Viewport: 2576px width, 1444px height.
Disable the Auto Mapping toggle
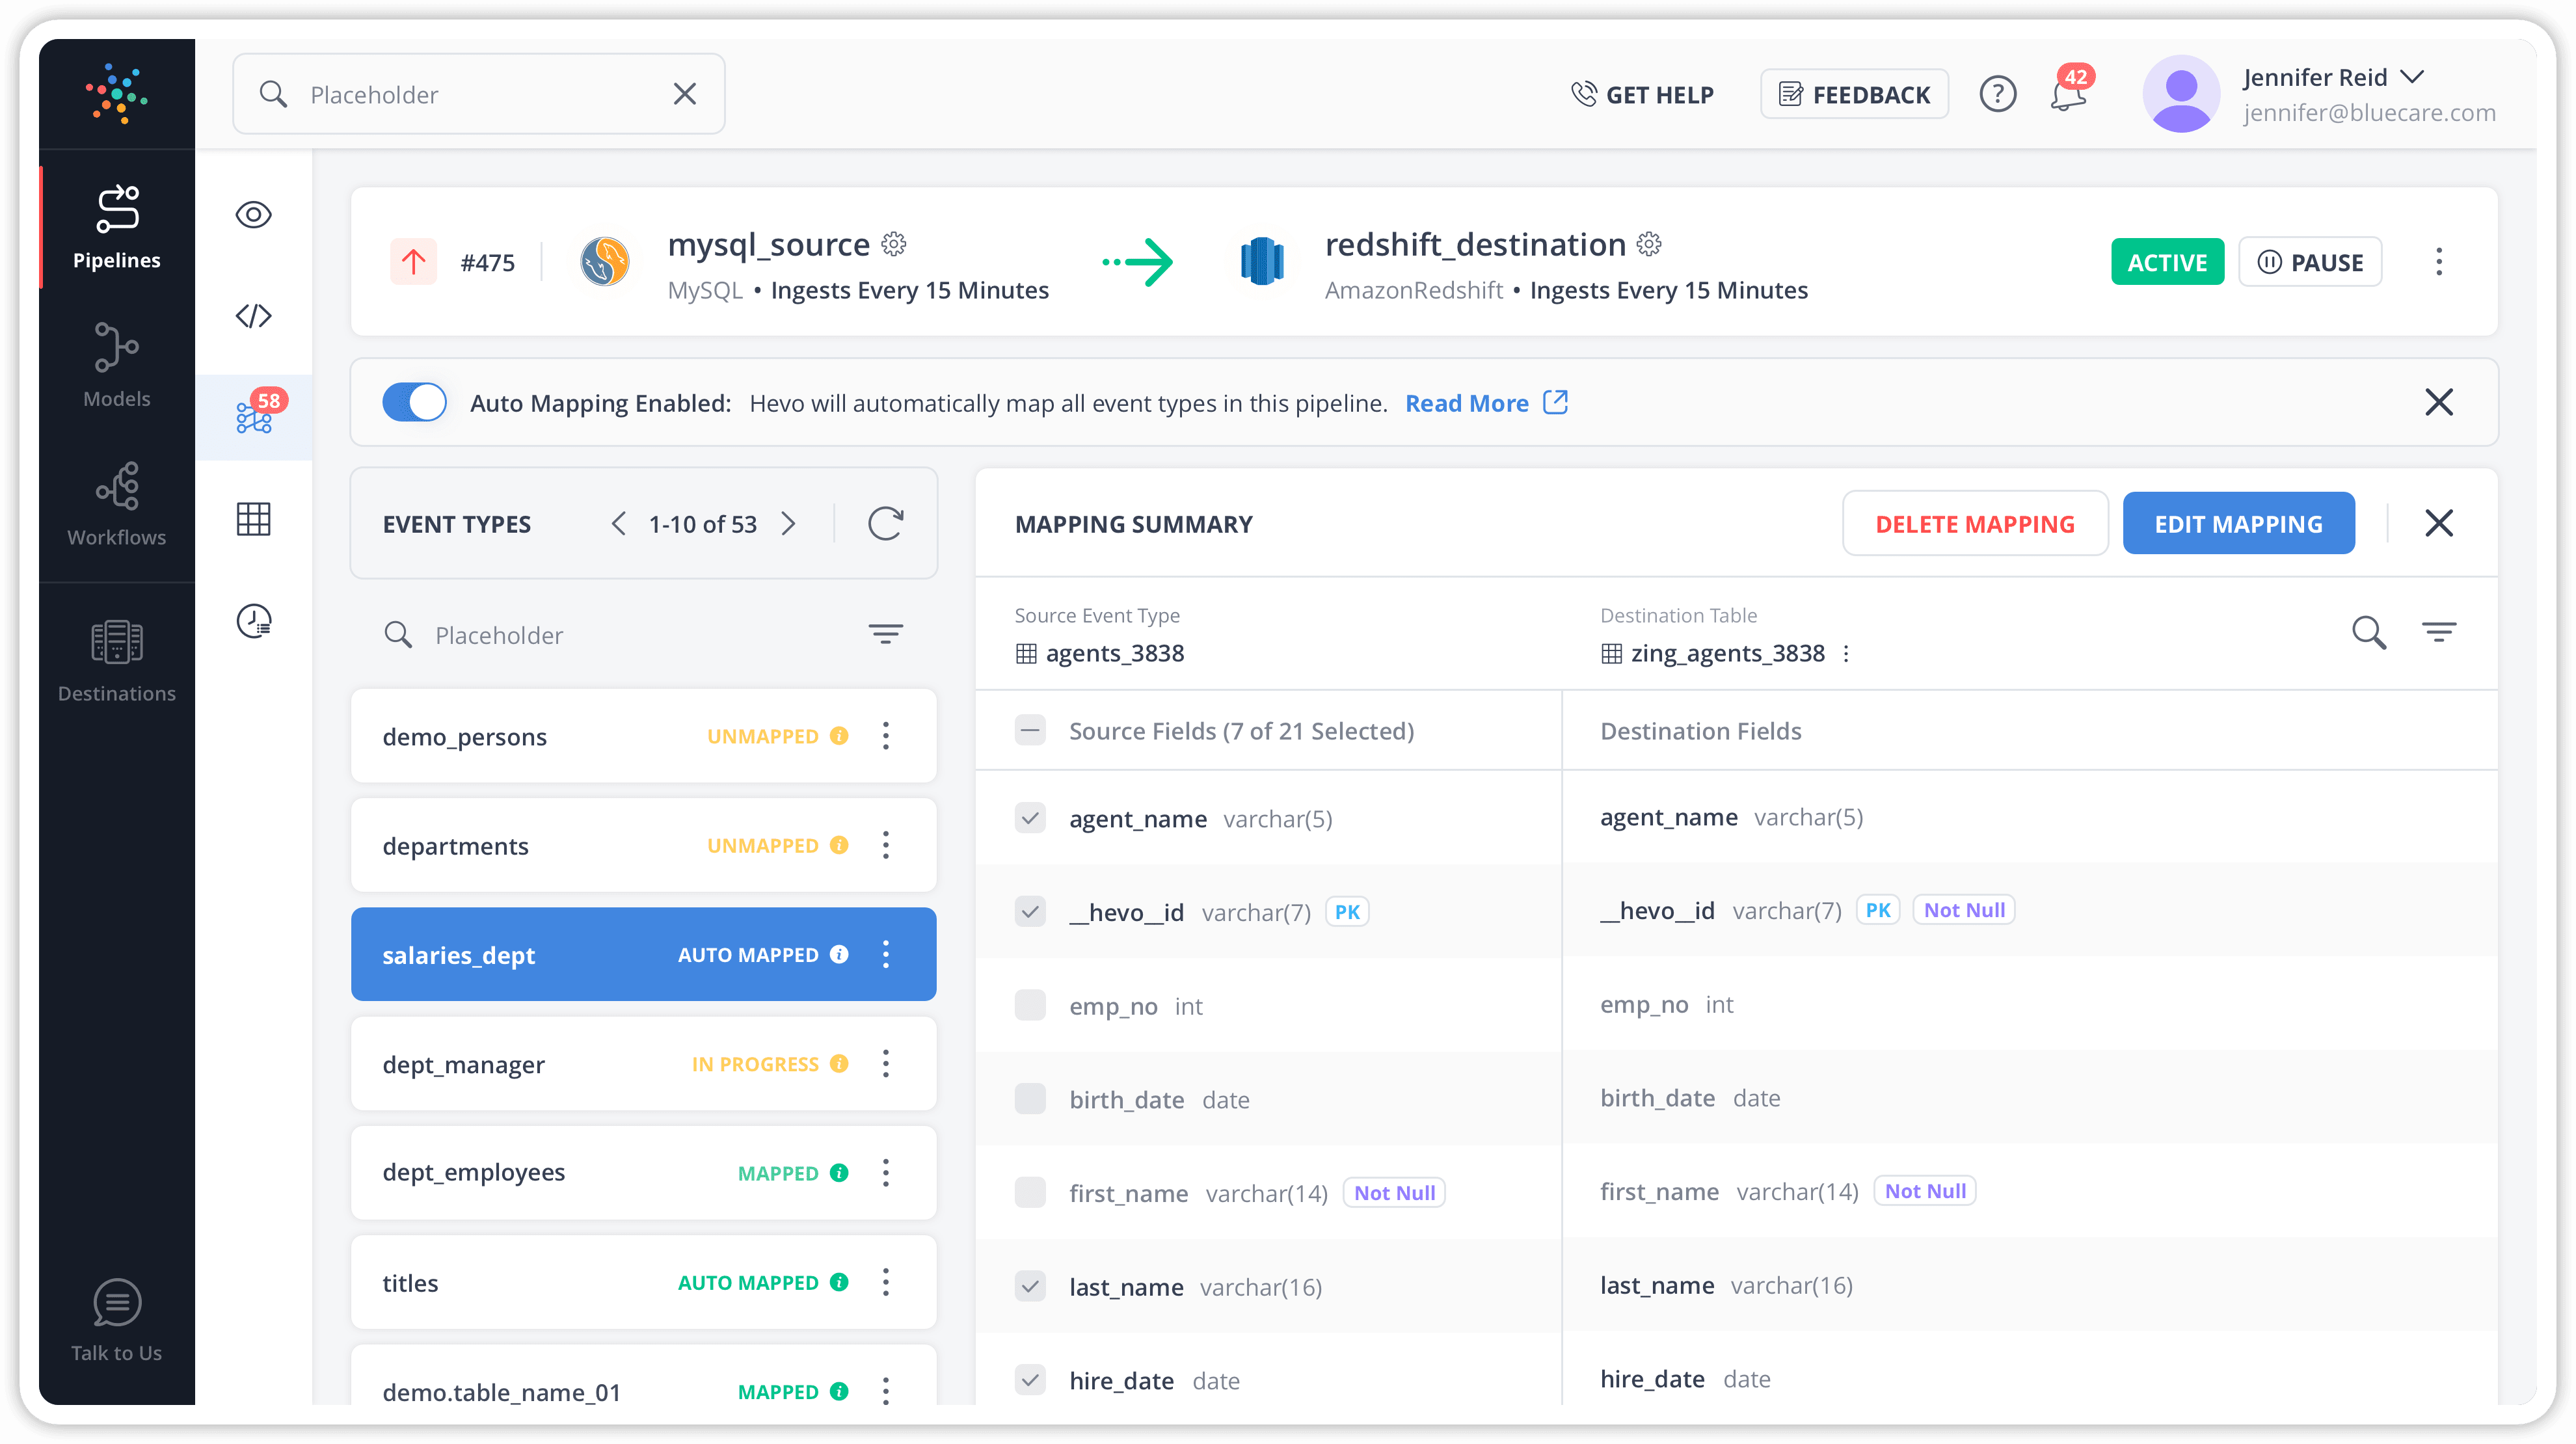point(414,403)
